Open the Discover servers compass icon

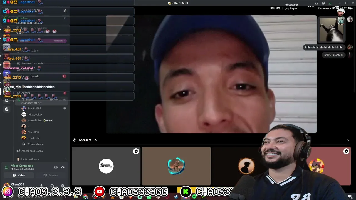point(7,109)
